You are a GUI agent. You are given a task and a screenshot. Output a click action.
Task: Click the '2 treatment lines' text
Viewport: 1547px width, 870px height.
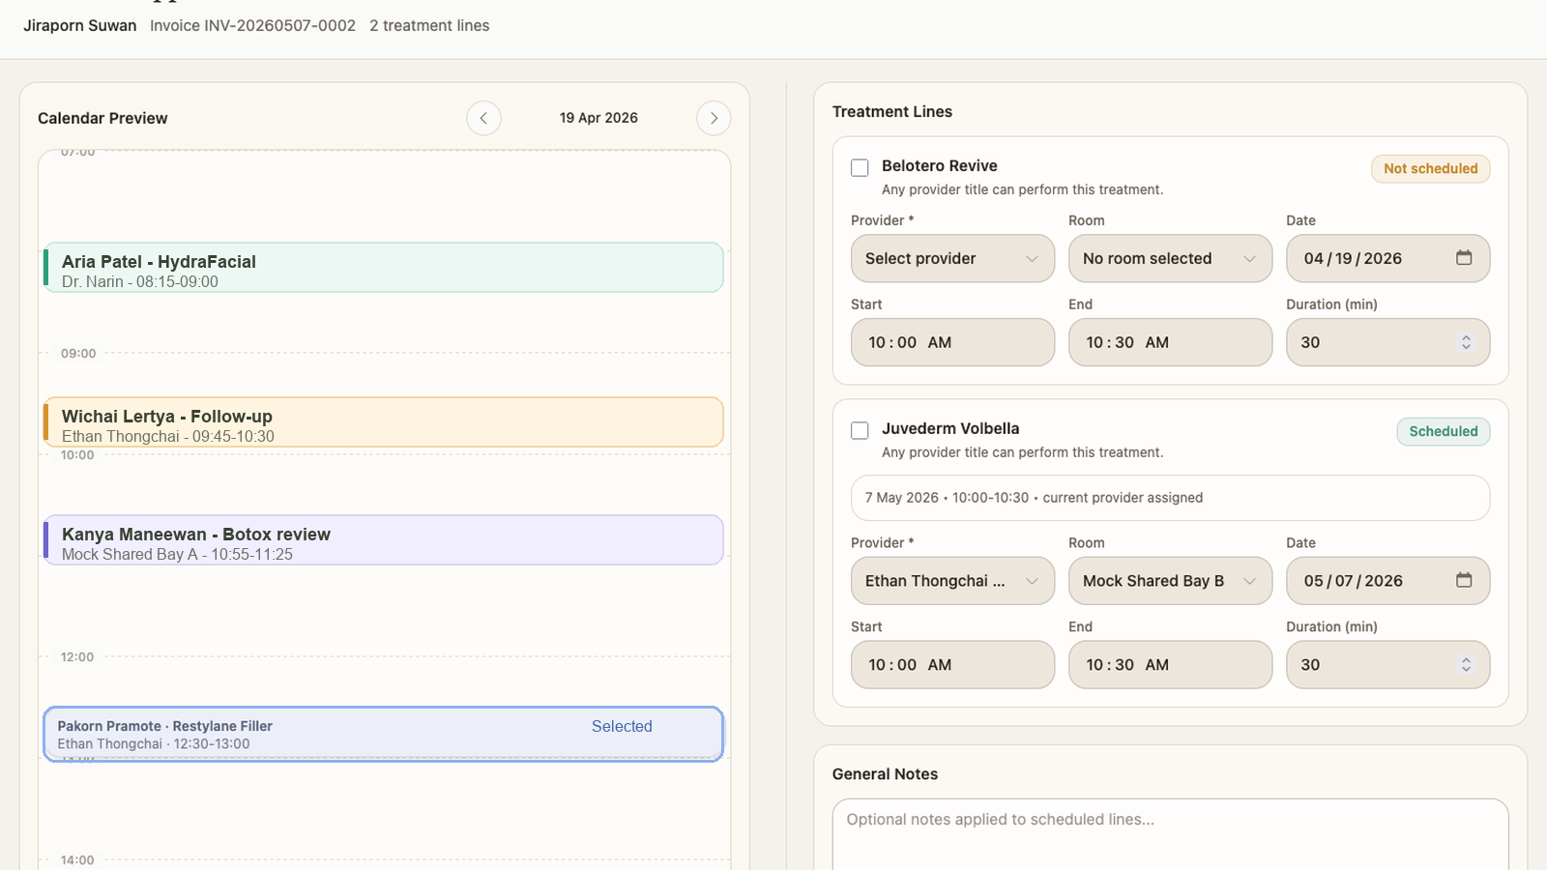[x=429, y=25]
